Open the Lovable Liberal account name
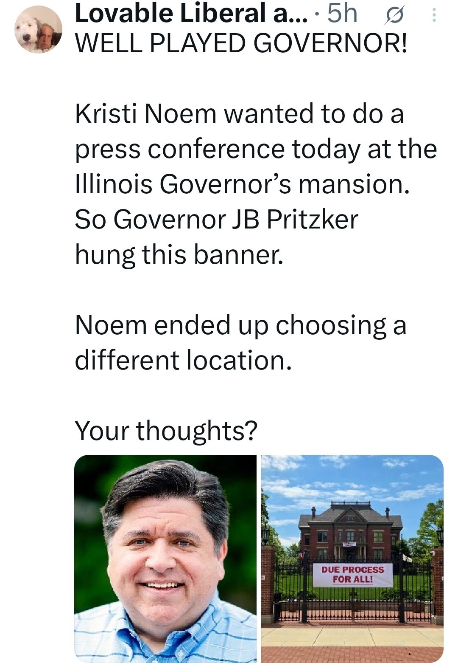Image resolution: width=458 pixels, height=663 pixels. tap(189, 13)
